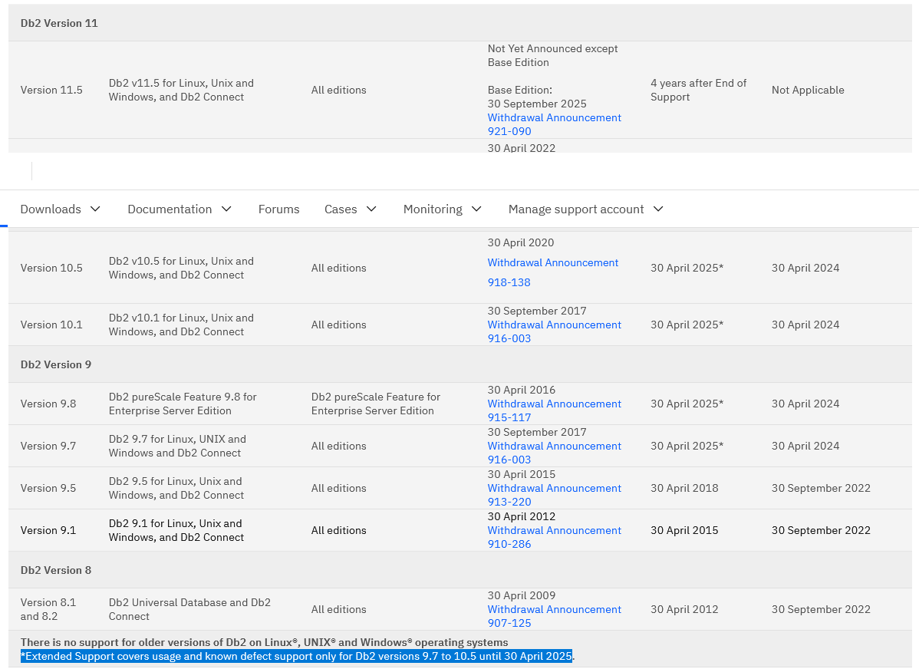Select the Version 9.1 row label
This screenshot has height=669, width=919.
point(48,530)
